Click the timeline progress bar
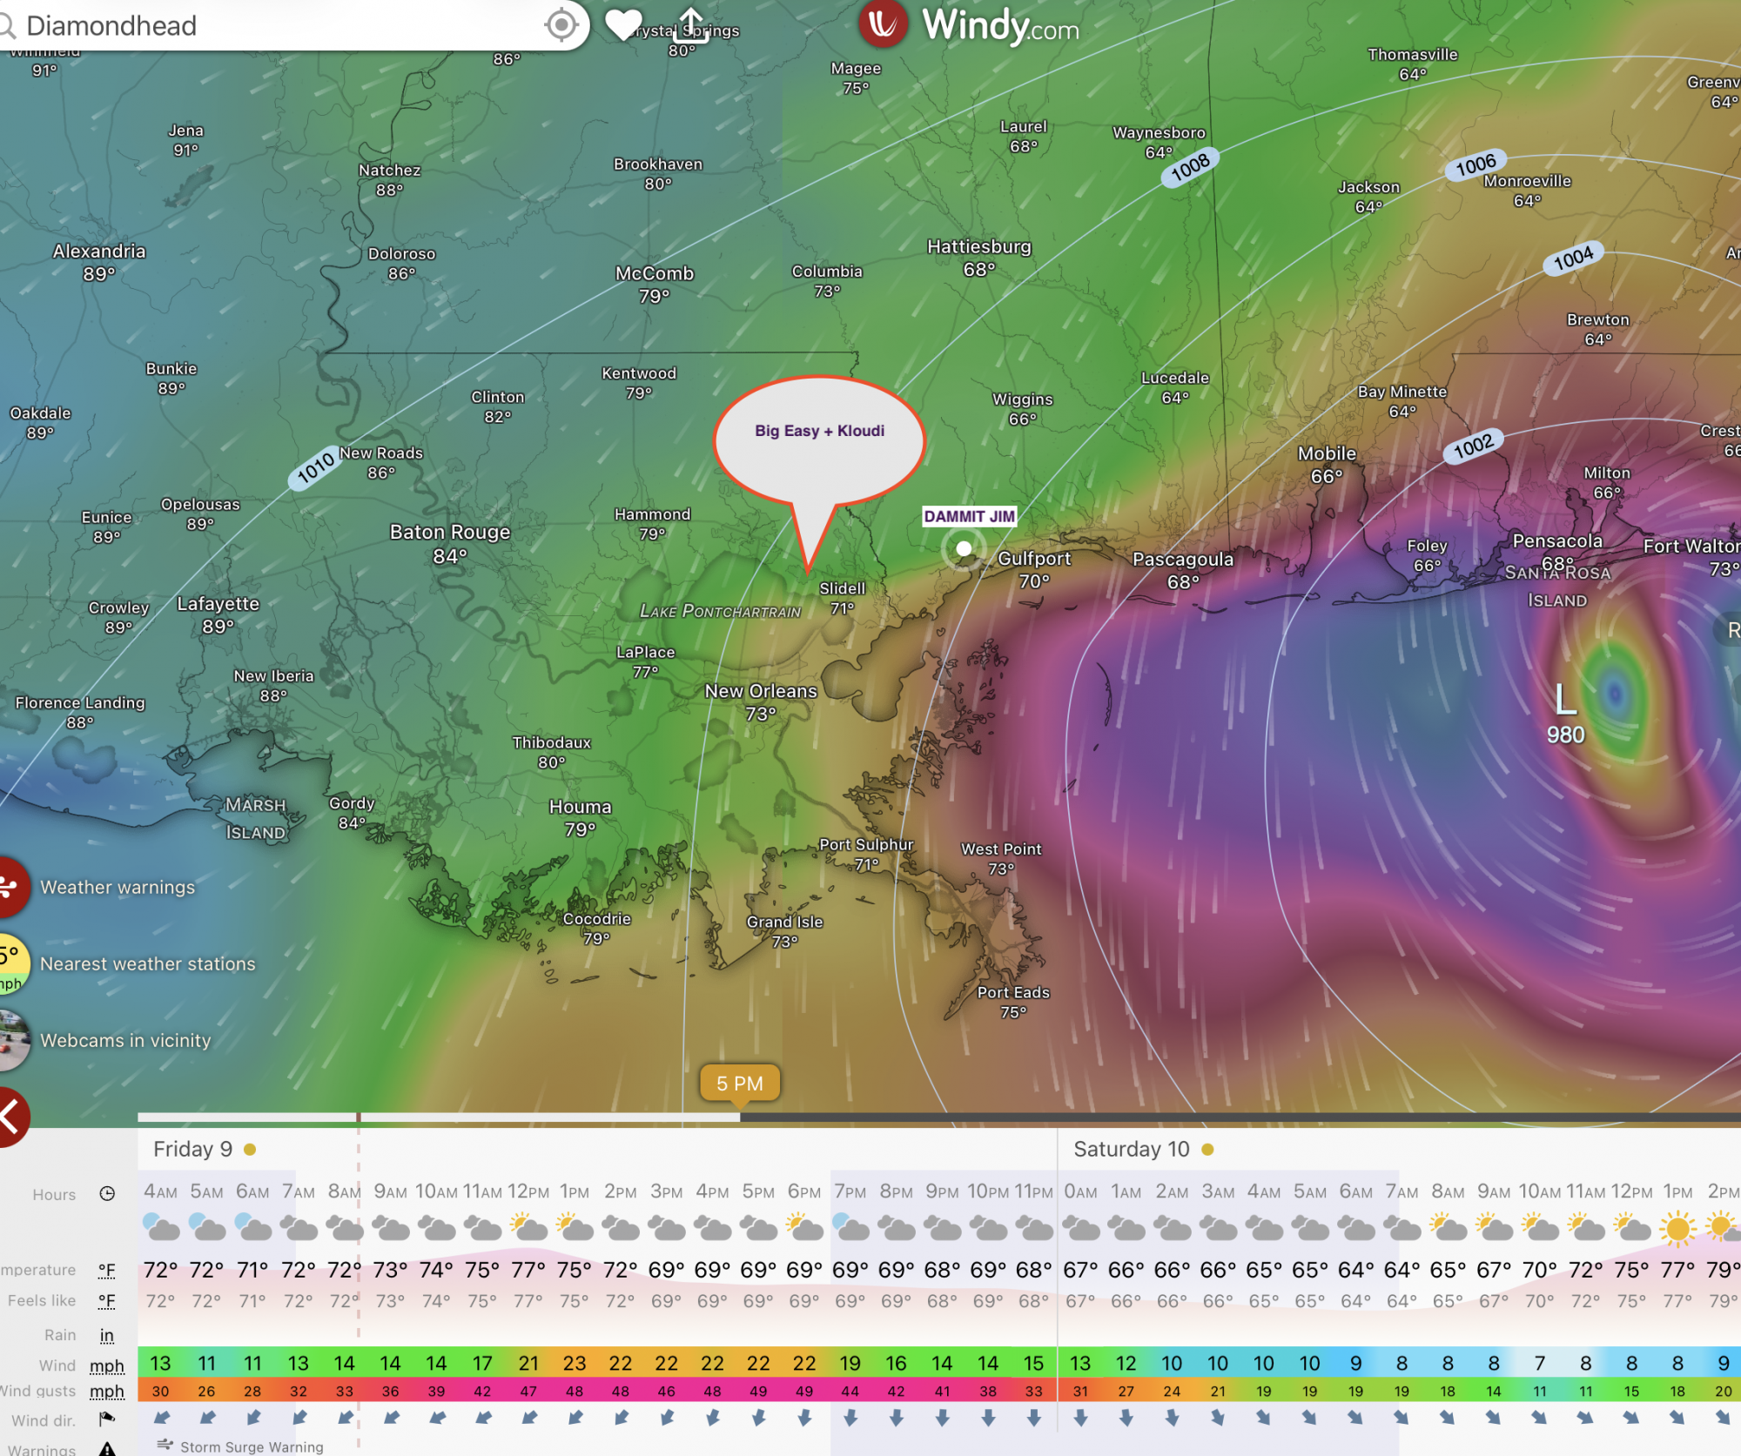Screen dimensions: 1741x1456 point(939,1117)
